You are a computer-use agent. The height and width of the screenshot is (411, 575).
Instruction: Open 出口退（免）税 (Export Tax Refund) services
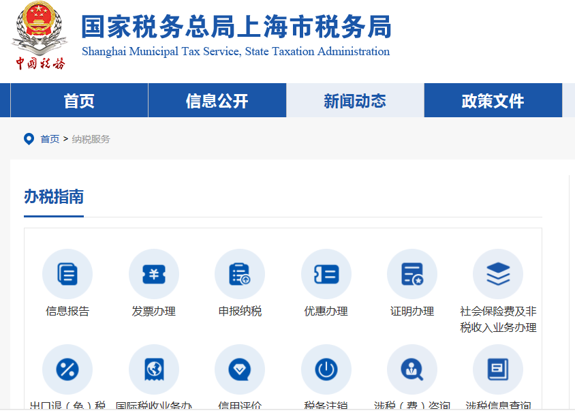click(67, 369)
